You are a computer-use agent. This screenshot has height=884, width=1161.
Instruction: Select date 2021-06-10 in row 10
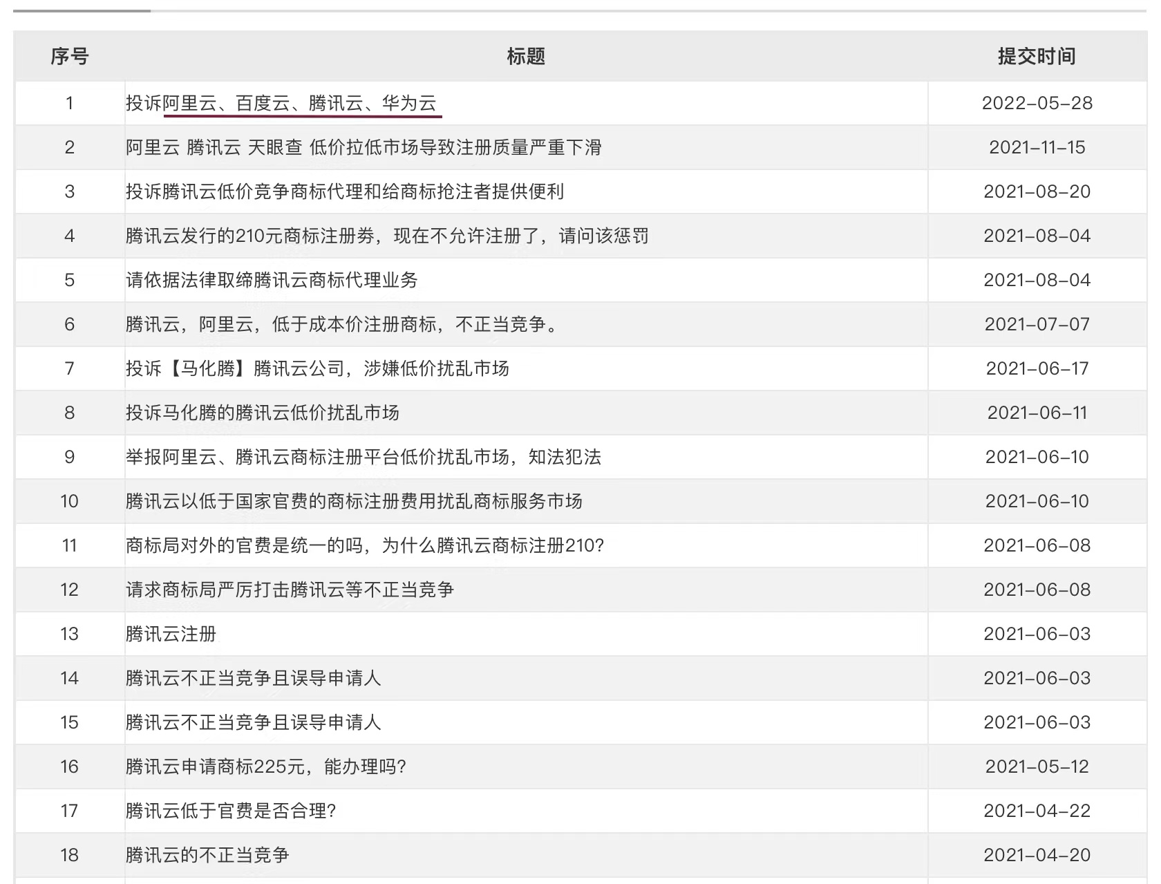coord(1037,501)
